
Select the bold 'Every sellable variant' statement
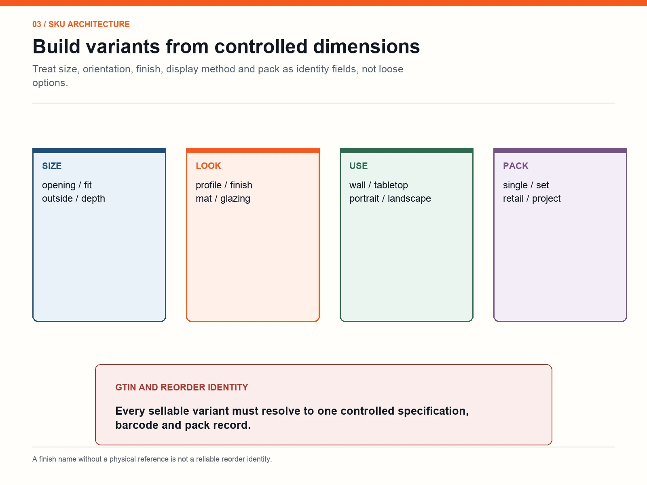tap(292, 418)
